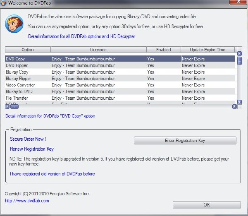Image resolution: width=248 pixels, height=216 pixels.
Task: Select the Blu-ray Ripper option row
Action: pos(120,78)
